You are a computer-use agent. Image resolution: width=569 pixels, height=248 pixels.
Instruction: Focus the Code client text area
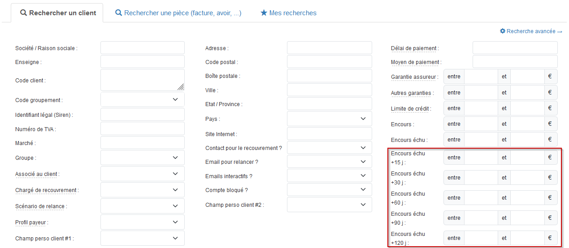click(x=142, y=80)
